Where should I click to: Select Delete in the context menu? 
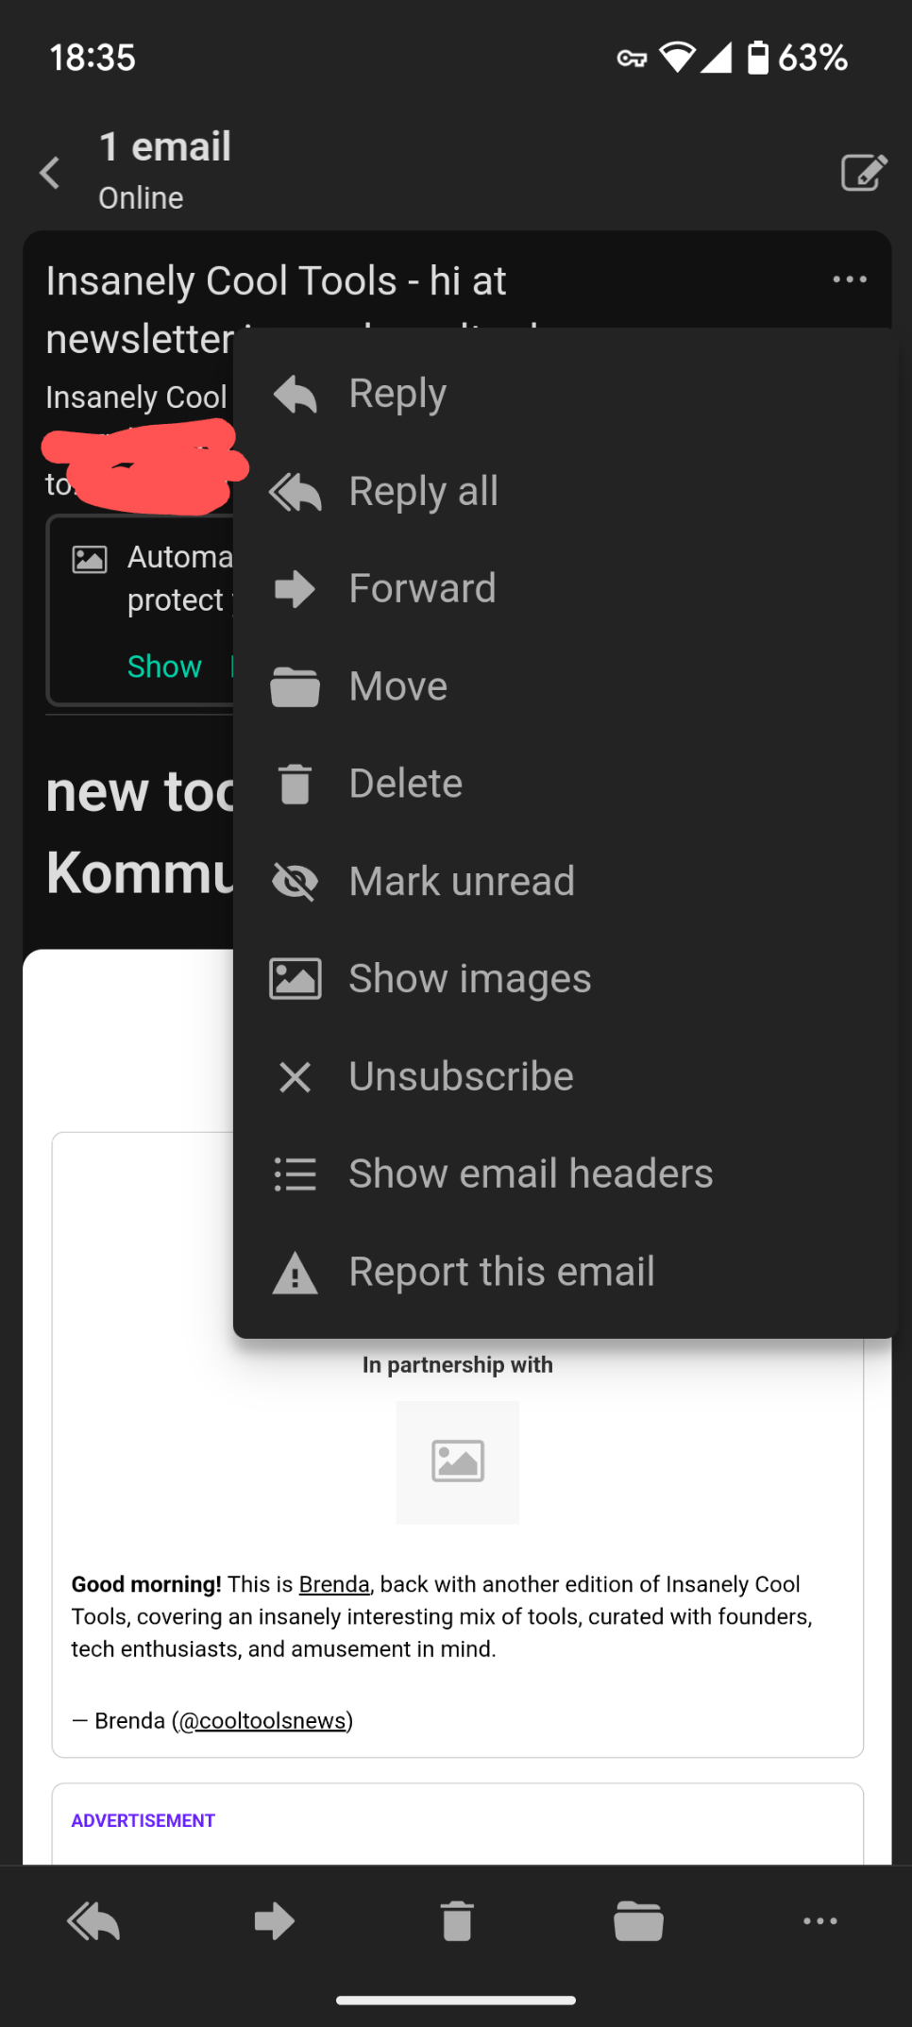click(405, 784)
